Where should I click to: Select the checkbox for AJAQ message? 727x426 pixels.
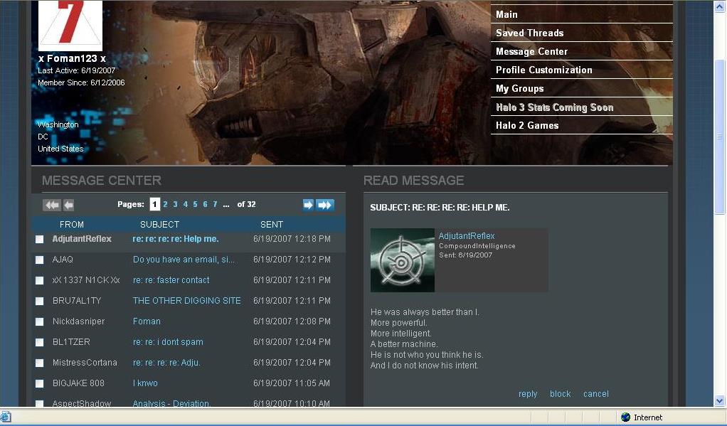coord(40,260)
